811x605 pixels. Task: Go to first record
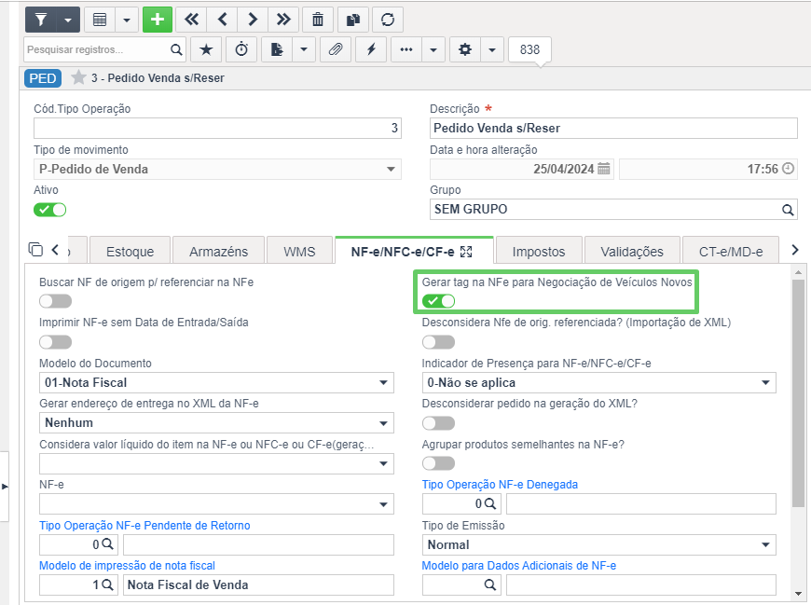191,20
